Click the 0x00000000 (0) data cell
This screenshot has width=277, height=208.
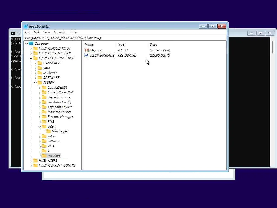tap(160, 55)
